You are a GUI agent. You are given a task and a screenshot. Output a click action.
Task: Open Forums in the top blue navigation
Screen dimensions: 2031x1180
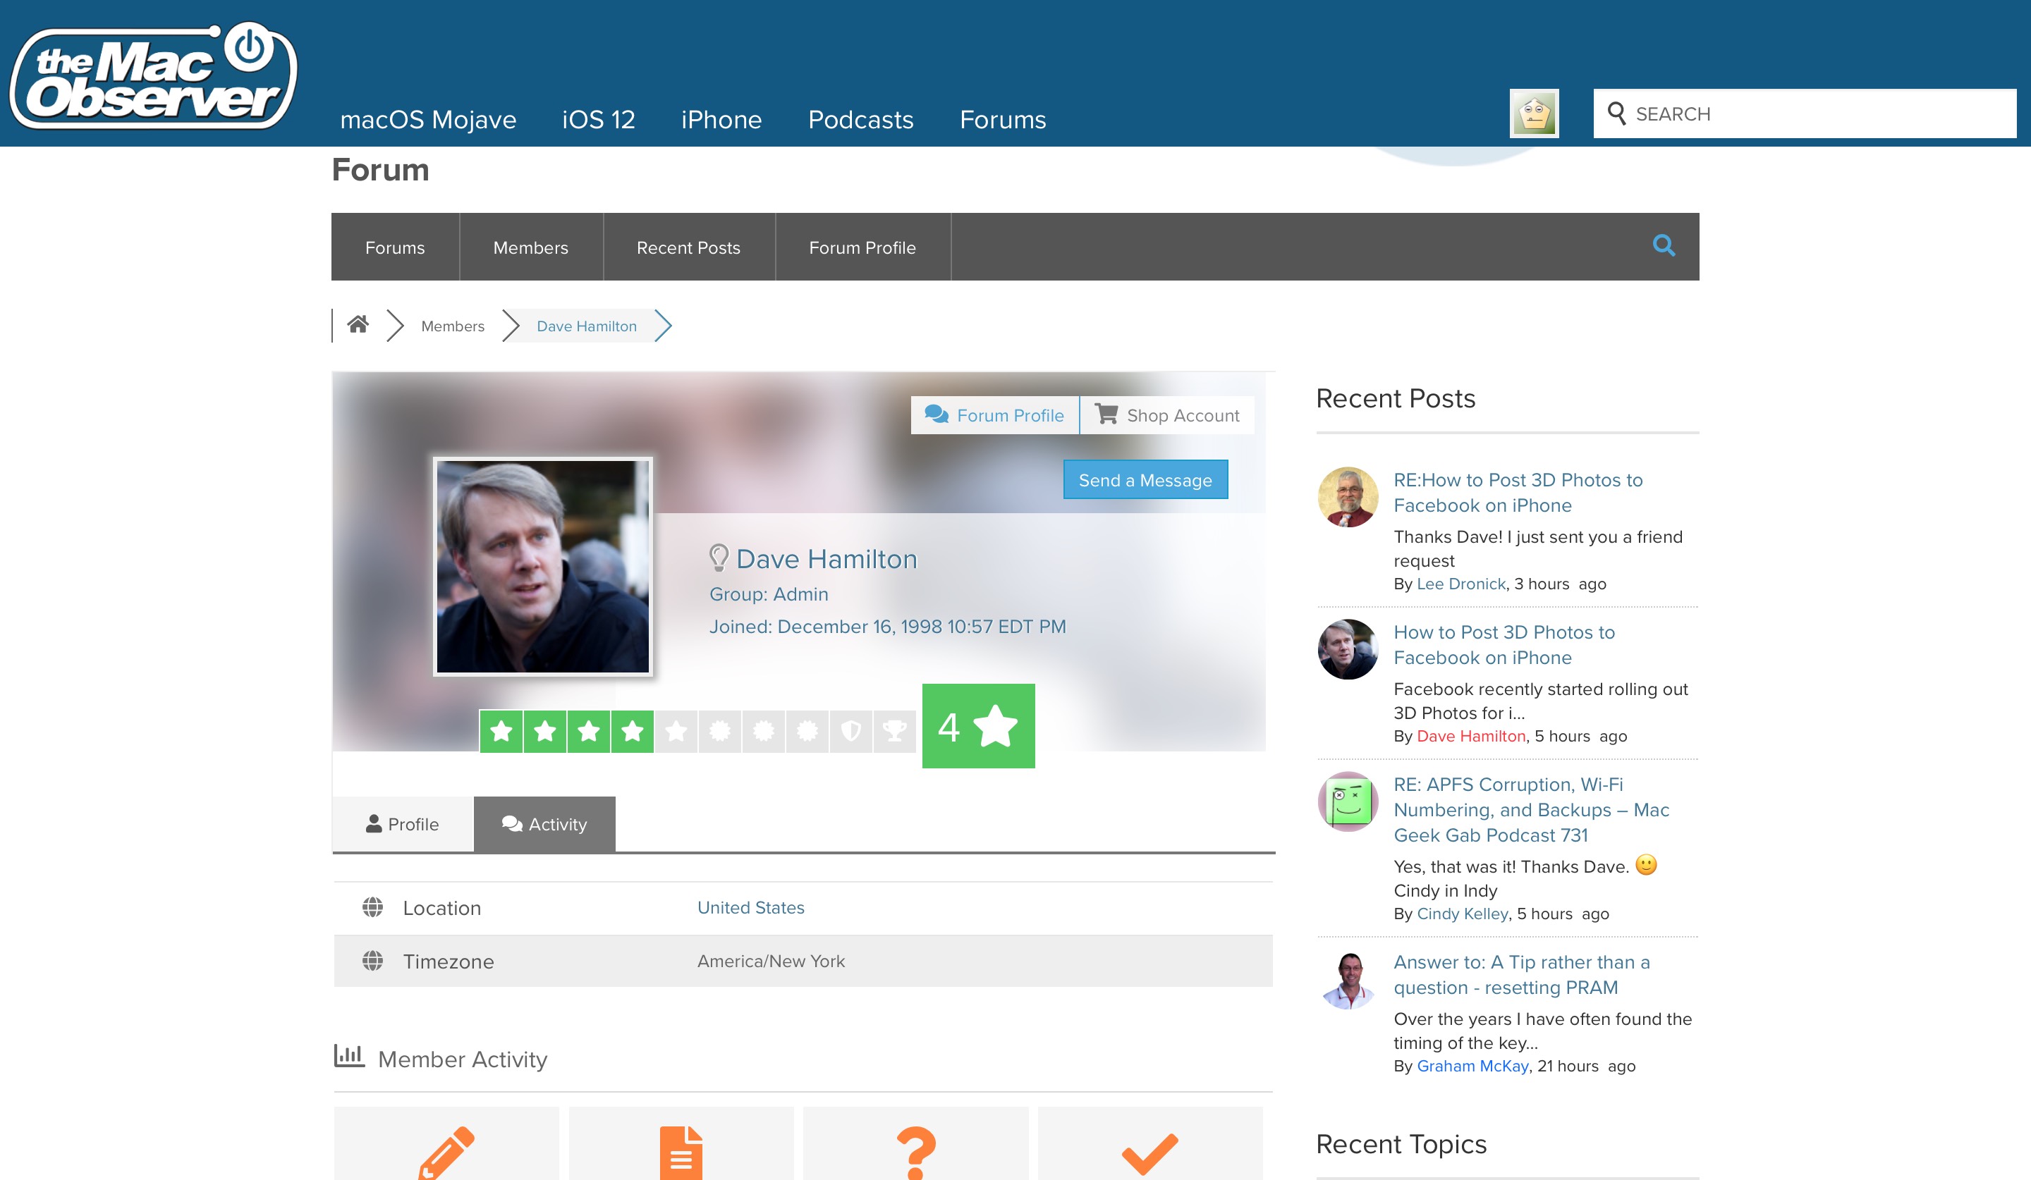(1003, 120)
